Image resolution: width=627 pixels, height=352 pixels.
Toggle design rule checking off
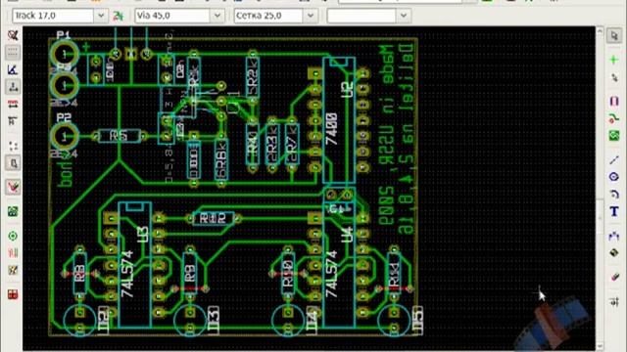[x=13, y=35]
